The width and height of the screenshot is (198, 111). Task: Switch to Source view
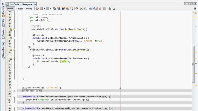(10, 9)
